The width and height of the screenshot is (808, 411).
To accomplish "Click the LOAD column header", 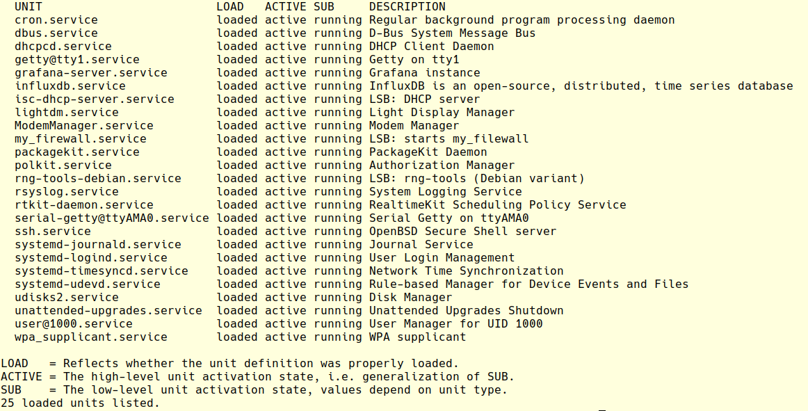I will (x=230, y=7).
